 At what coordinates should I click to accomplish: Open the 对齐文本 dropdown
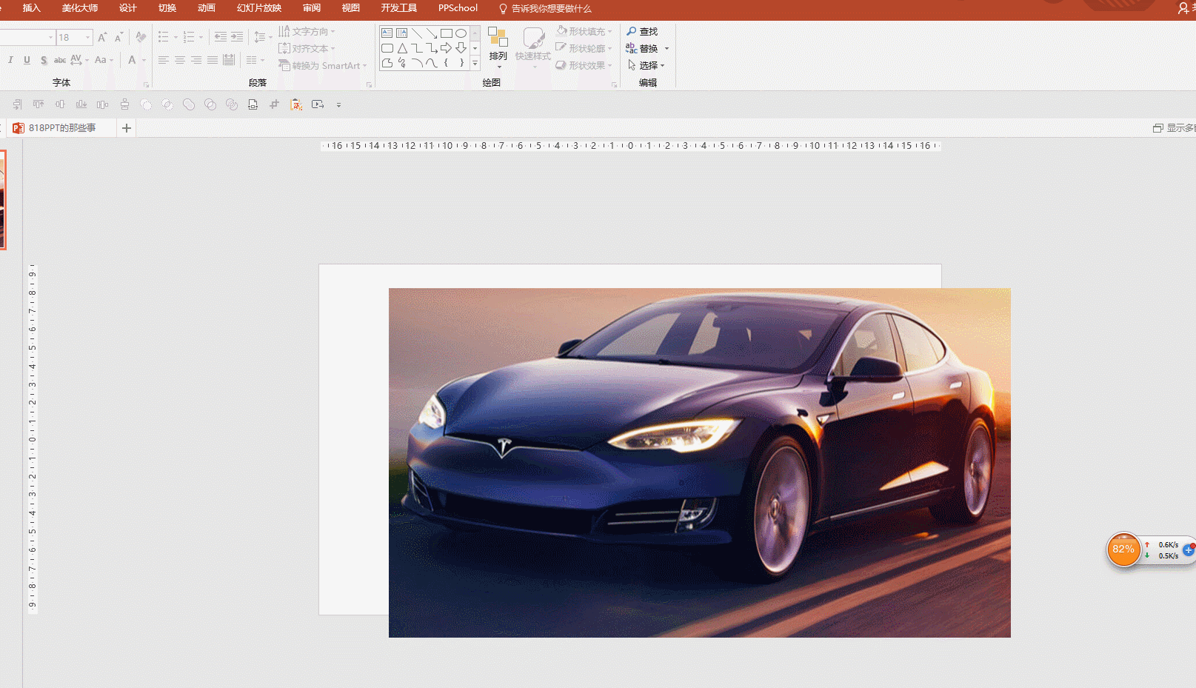(307, 48)
